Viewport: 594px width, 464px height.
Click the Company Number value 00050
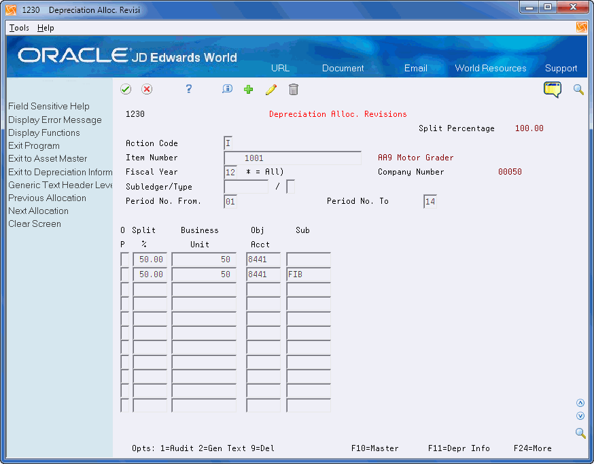click(510, 172)
